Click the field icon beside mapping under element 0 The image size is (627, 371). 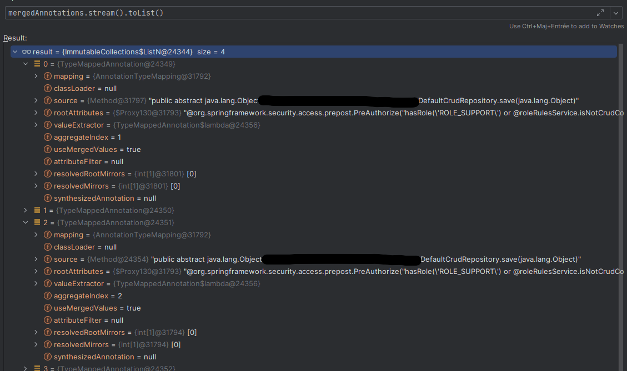tap(47, 76)
